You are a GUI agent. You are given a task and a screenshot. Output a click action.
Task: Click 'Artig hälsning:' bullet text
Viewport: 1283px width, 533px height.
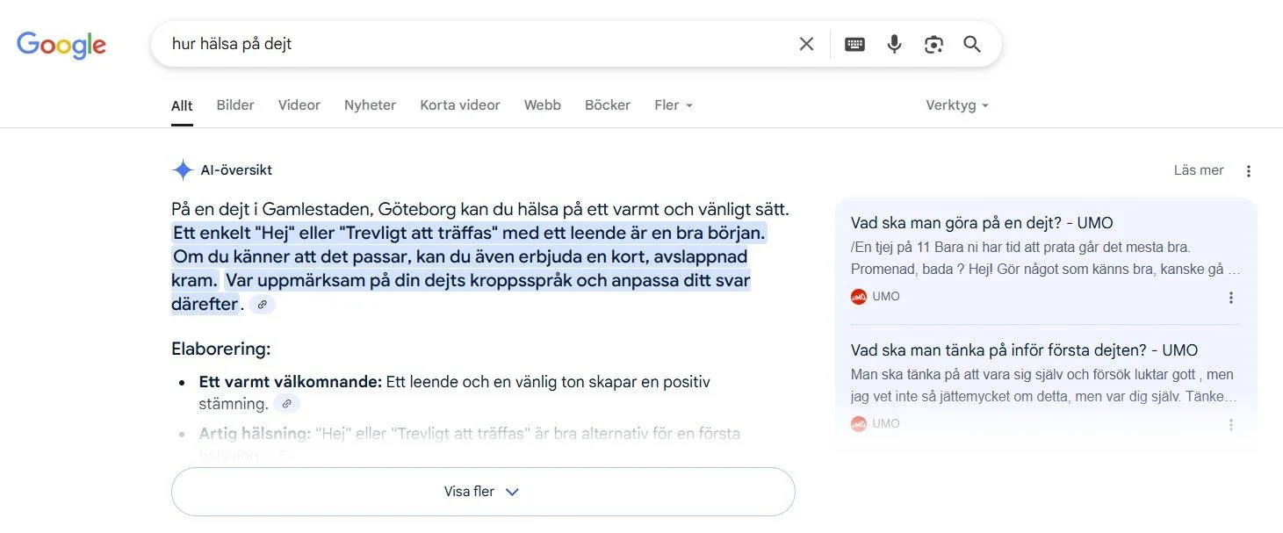point(255,434)
